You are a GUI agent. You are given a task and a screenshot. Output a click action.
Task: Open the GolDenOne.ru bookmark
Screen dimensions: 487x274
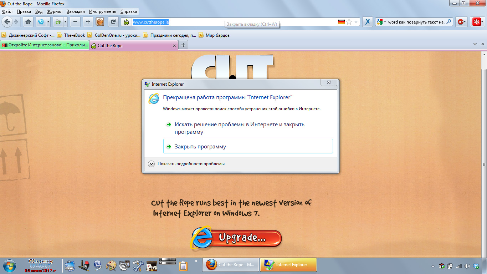pyautogui.click(x=114, y=35)
